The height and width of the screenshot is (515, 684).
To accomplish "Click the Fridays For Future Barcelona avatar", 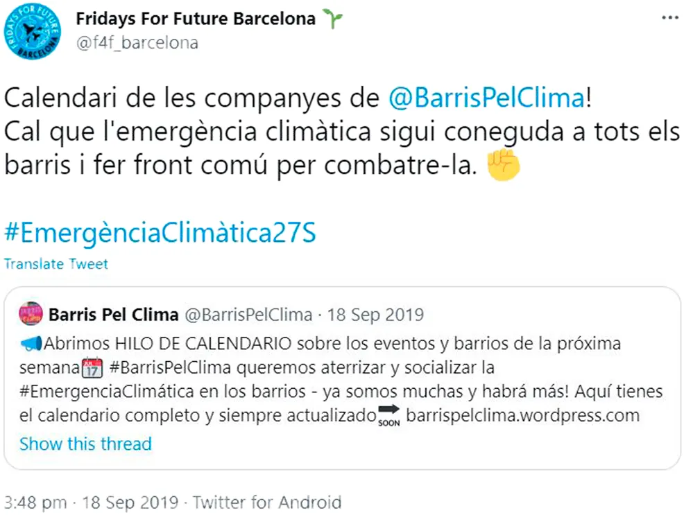I will pos(31,30).
